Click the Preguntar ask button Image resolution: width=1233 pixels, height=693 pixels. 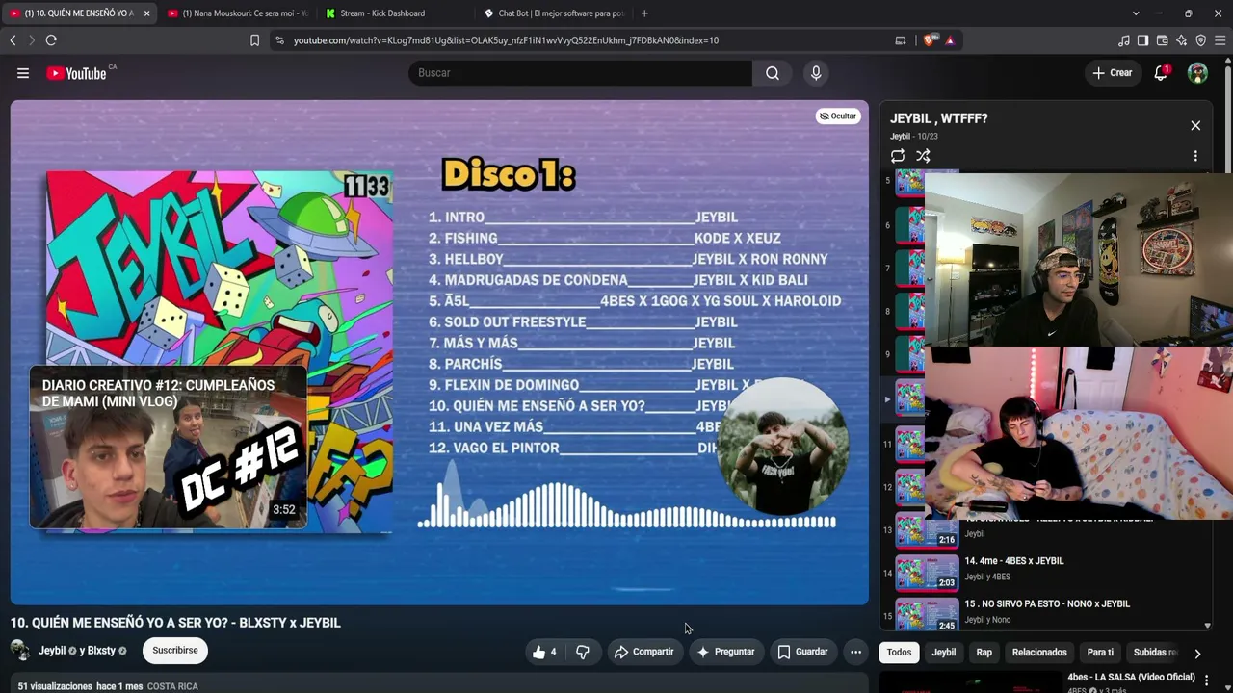726,652
